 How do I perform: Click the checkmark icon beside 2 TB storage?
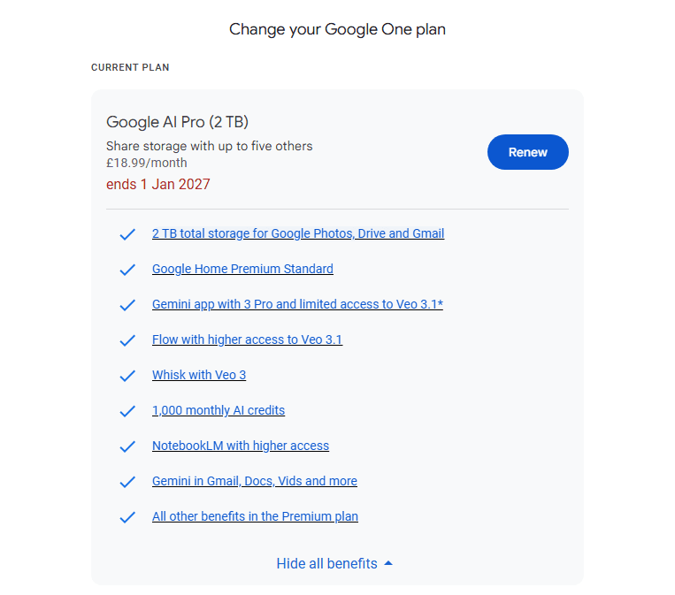(x=127, y=234)
